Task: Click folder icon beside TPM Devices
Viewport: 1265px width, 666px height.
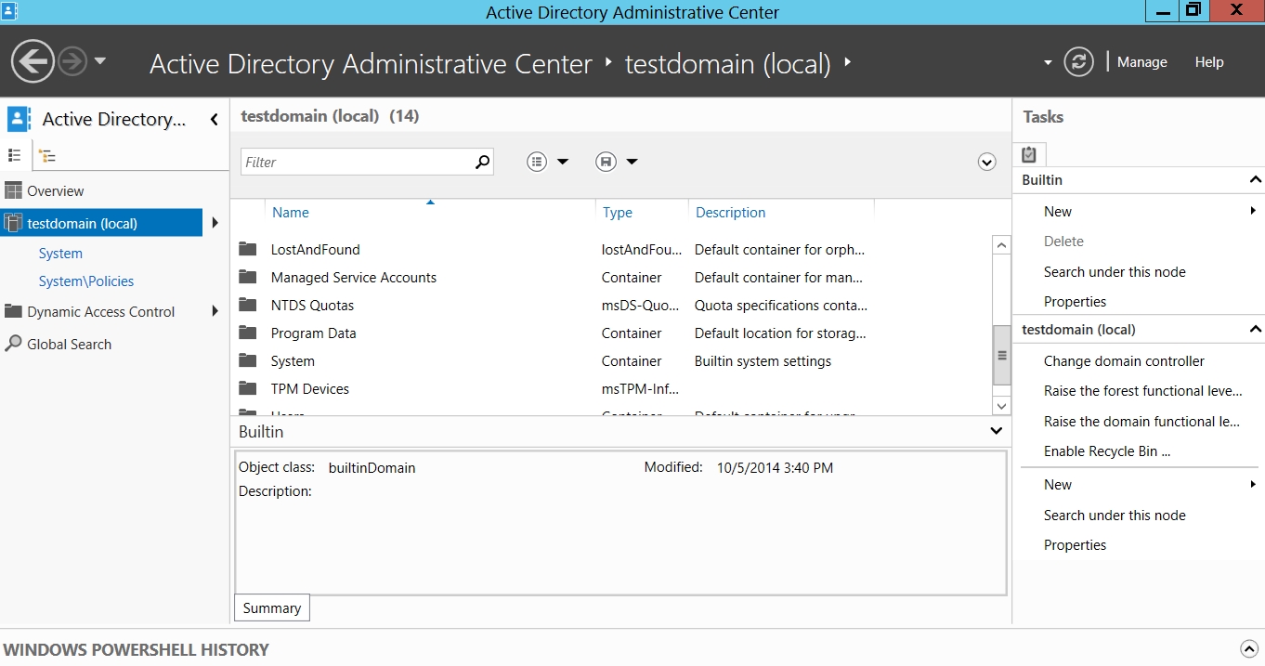Action: (247, 388)
